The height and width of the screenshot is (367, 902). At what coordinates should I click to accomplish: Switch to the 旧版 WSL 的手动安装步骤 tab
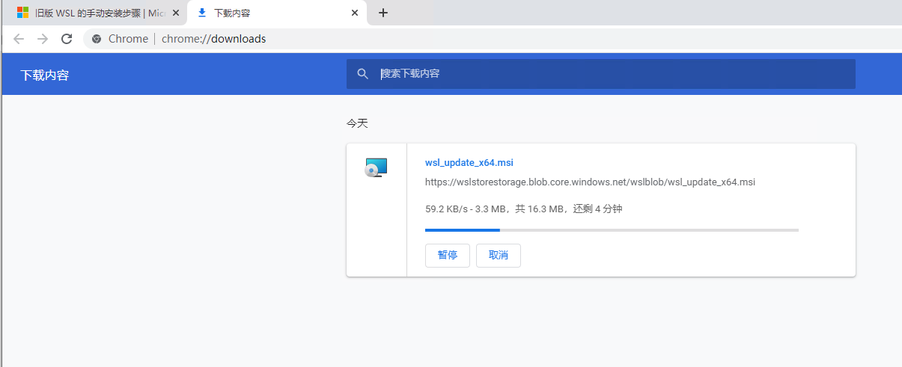pos(100,13)
